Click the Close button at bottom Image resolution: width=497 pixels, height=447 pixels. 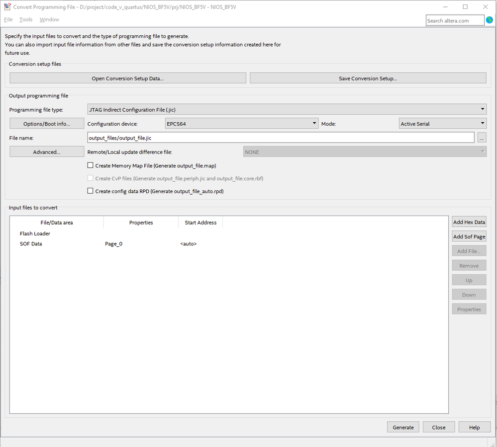coord(439,427)
